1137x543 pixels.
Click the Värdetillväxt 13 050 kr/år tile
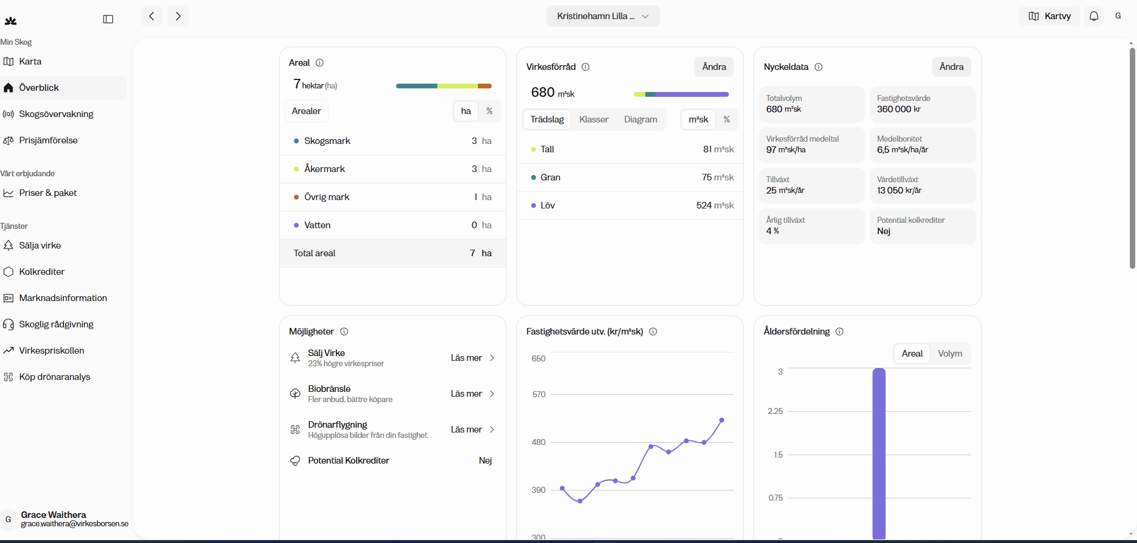(923, 185)
